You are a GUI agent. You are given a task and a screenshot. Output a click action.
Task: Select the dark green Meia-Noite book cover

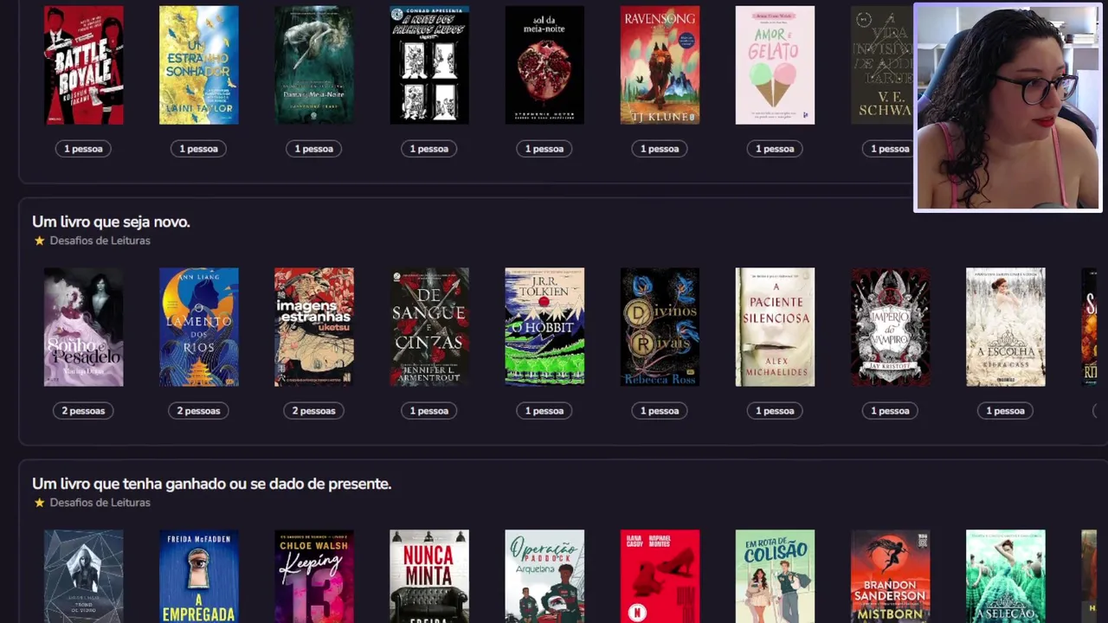tap(313, 65)
